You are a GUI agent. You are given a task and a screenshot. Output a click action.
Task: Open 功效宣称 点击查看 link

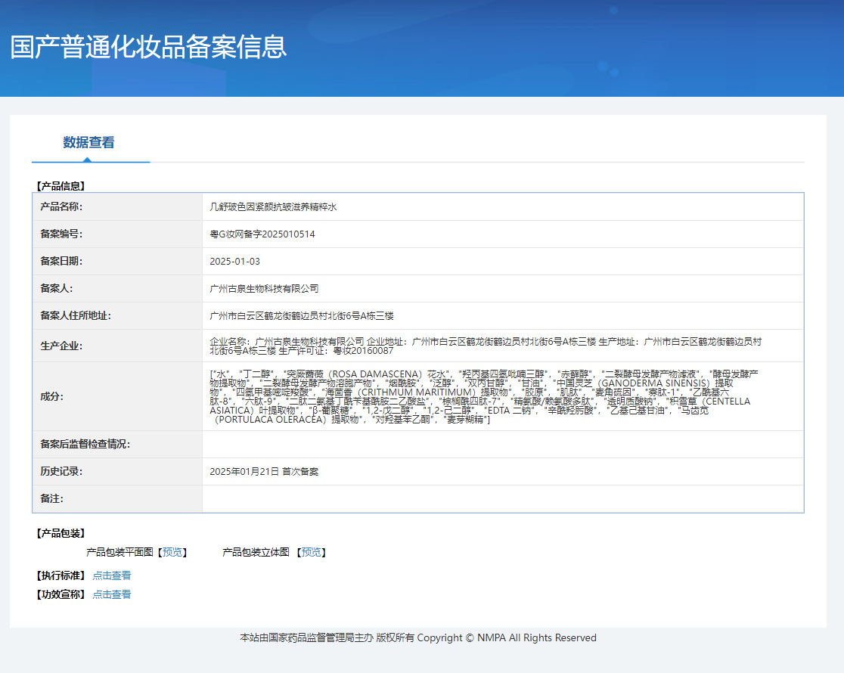point(111,594)
